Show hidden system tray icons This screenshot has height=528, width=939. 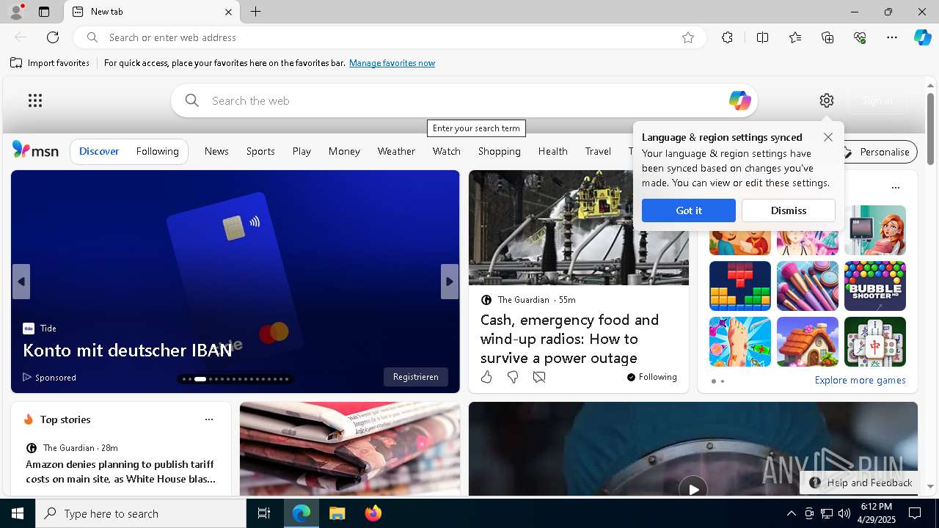791,513
